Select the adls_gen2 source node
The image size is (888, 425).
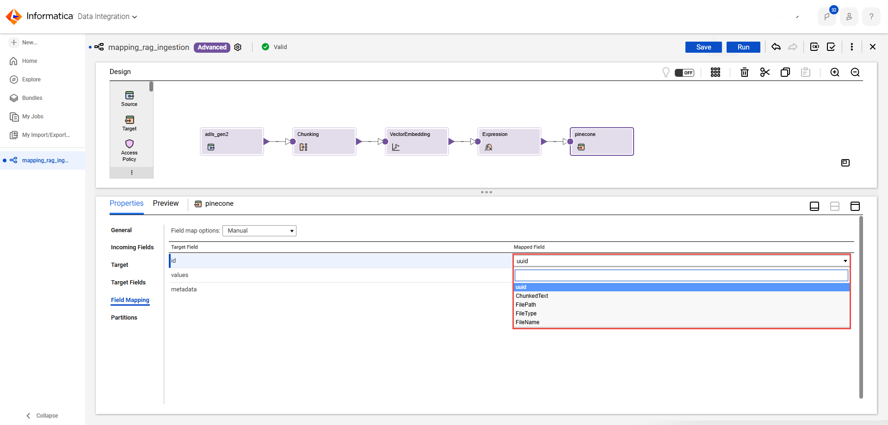pos(232,142)
